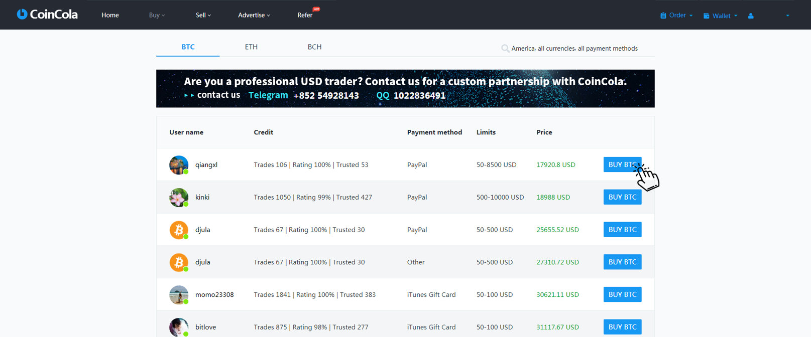
Task: Expand the account dropdown arrow
Action: (x=787, y=16)
